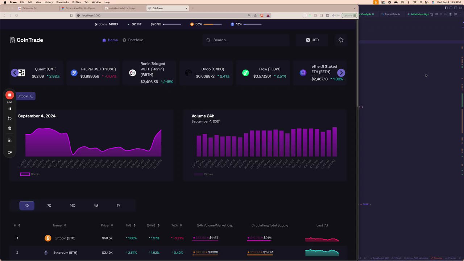Stop the screen recording with red button
The image size is (464, 261).
pos(10,95)
